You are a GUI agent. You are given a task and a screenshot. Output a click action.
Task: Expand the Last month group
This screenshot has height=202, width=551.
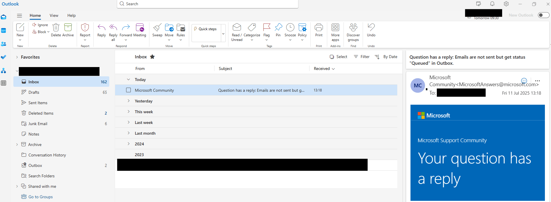click(128, 133)
